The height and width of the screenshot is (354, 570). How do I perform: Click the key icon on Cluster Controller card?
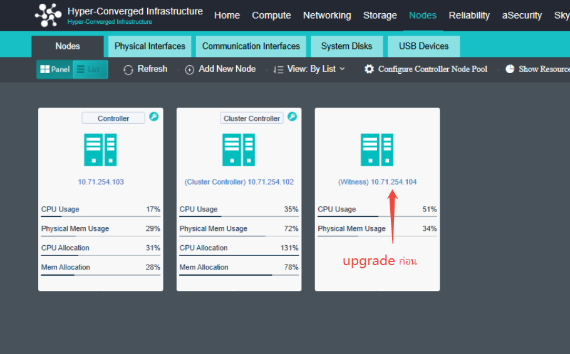coord(292,116)
